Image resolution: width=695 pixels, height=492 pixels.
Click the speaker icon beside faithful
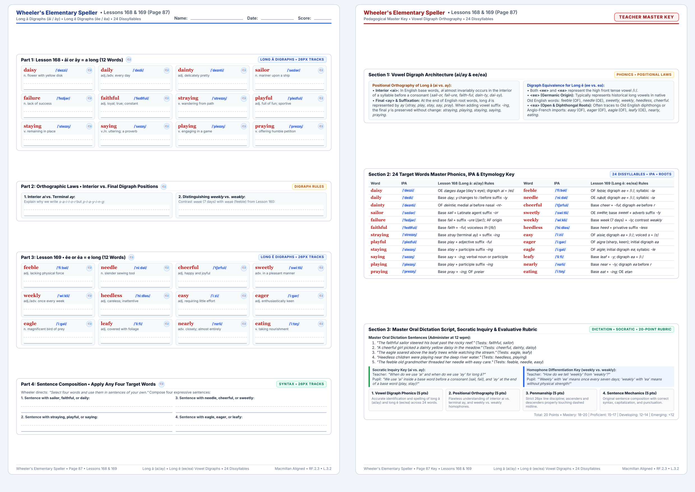click(167, 98)
